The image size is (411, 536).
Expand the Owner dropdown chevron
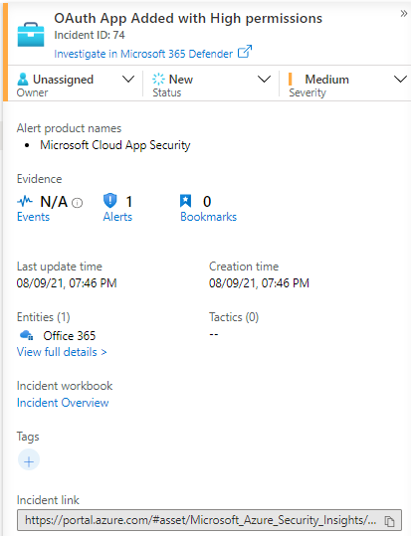coord(128,80)
